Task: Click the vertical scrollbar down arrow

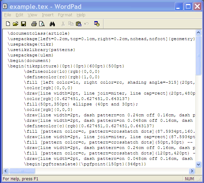Action: pos(199,164)
